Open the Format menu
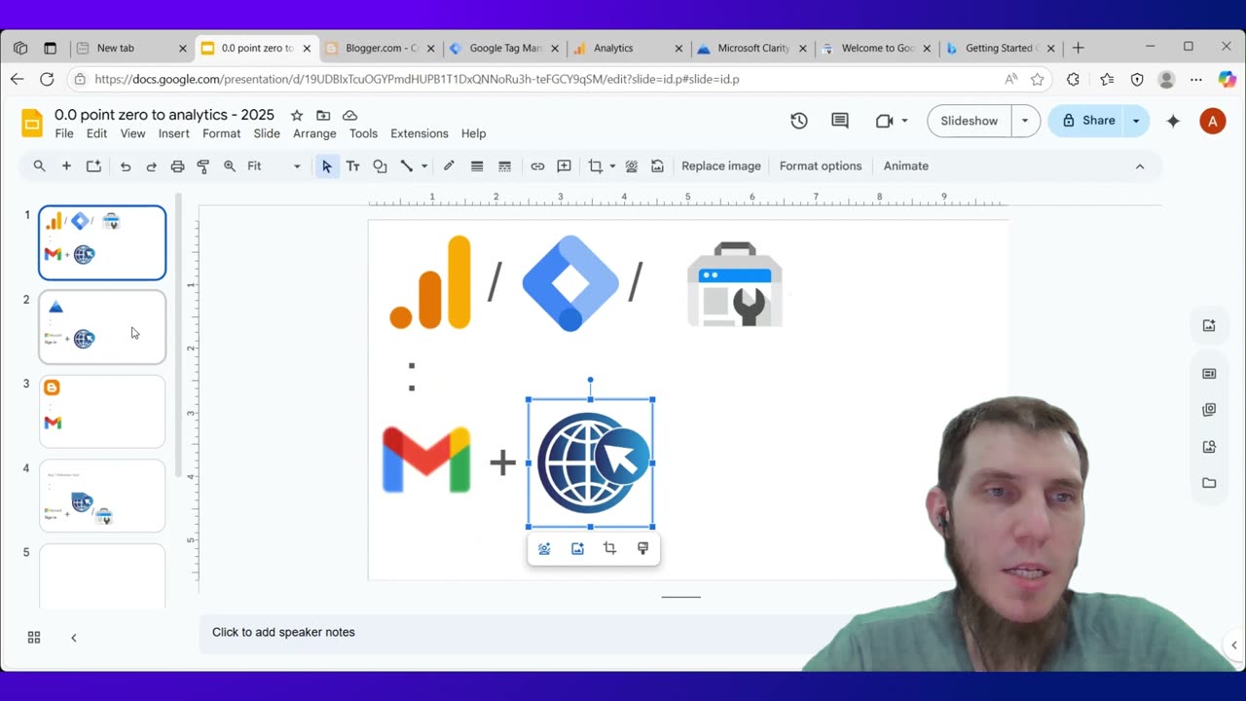Image resolution: width=1246 pixels, height=701 pixels. coord(222,133)
